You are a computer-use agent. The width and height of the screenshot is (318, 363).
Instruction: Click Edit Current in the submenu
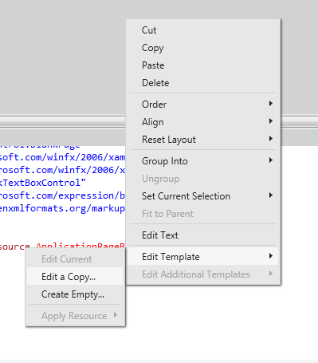75,259
